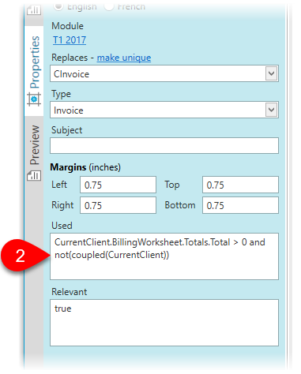Focus the Subject input field

(164, 145)
